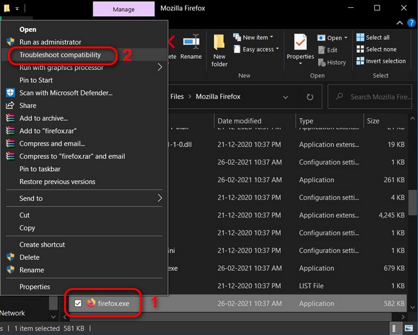Click the Select all icon
This screenshot has height=335, width=418.
point(360,37)
